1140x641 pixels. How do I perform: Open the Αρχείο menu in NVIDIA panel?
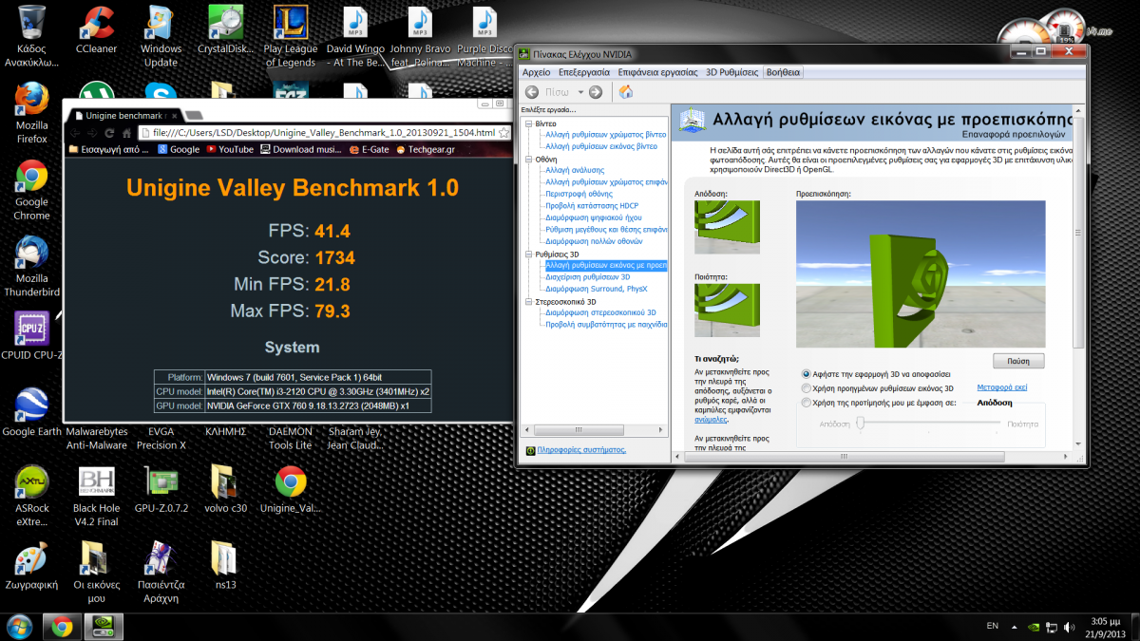(x=536, y=71)
